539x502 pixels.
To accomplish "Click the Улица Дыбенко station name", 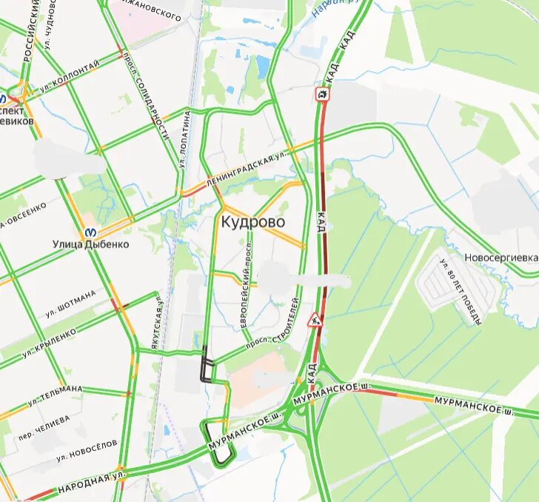I will pos(91,244).
